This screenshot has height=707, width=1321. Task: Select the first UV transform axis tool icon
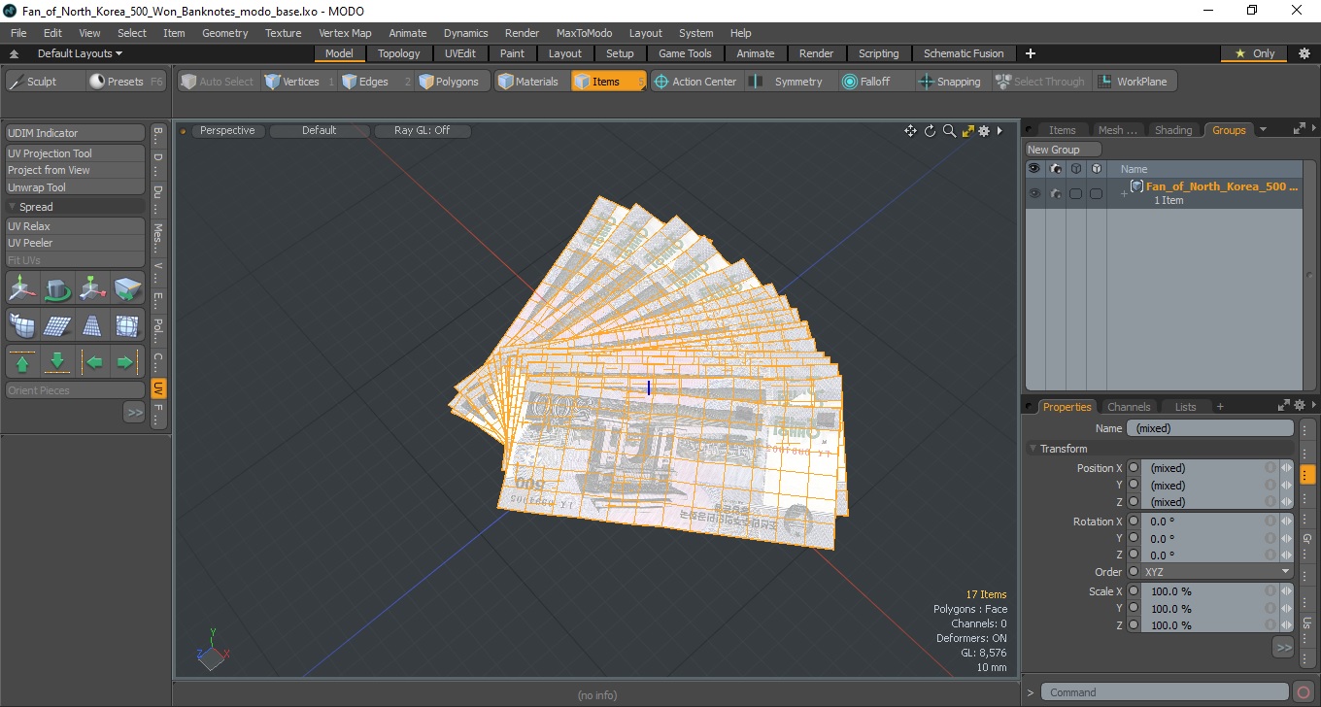click(22, 288)
